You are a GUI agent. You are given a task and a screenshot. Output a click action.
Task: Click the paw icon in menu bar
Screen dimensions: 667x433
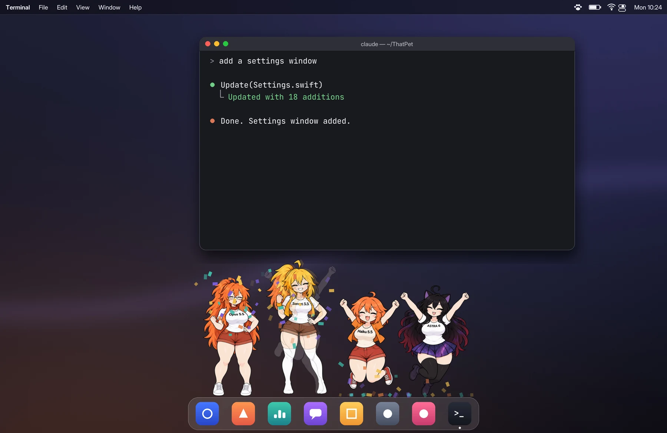click(578, 7)
